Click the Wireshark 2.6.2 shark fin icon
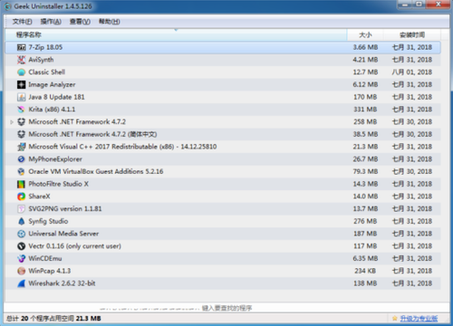 click(x=21, y=283)
